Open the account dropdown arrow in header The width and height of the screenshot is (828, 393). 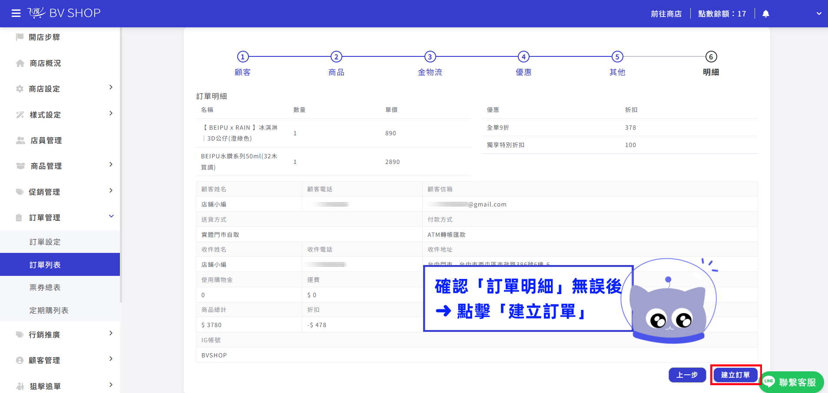click(x=819, y=13)
